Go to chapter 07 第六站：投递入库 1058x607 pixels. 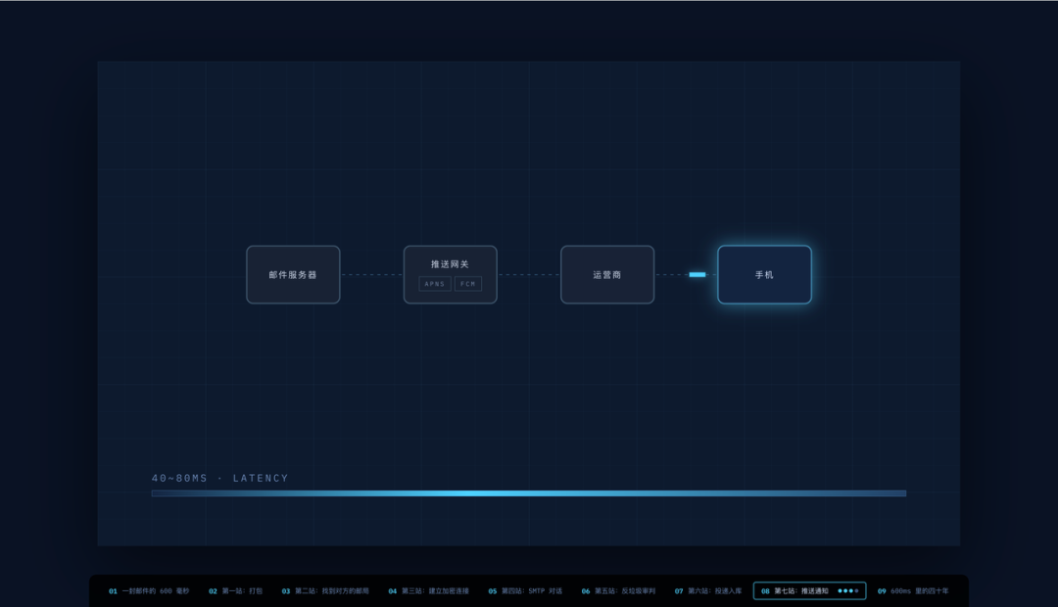(x=708, y=590)
